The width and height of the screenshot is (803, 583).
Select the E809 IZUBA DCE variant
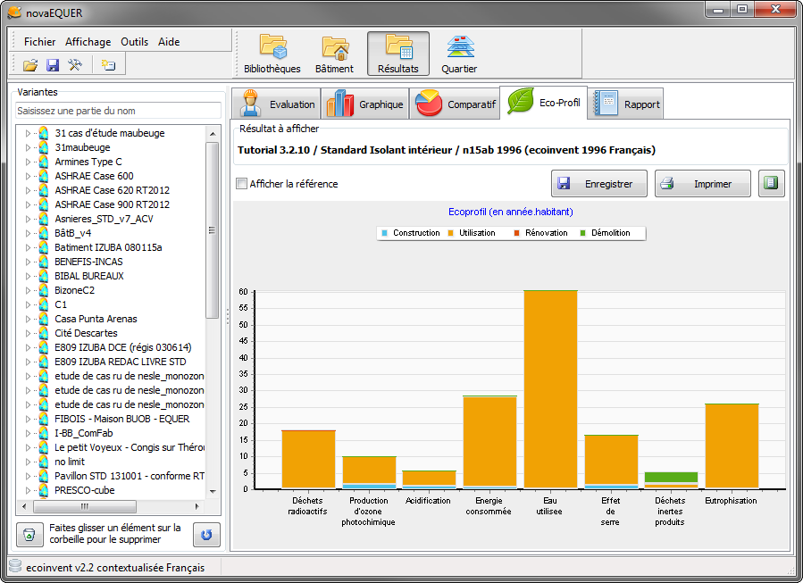pyautogui.click(x=123, y=347)
